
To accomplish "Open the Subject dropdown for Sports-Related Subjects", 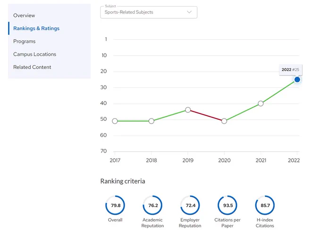I will pos(149,12).
